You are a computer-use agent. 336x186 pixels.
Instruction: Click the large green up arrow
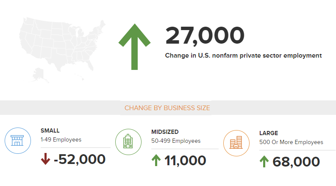tap(134, 47)
